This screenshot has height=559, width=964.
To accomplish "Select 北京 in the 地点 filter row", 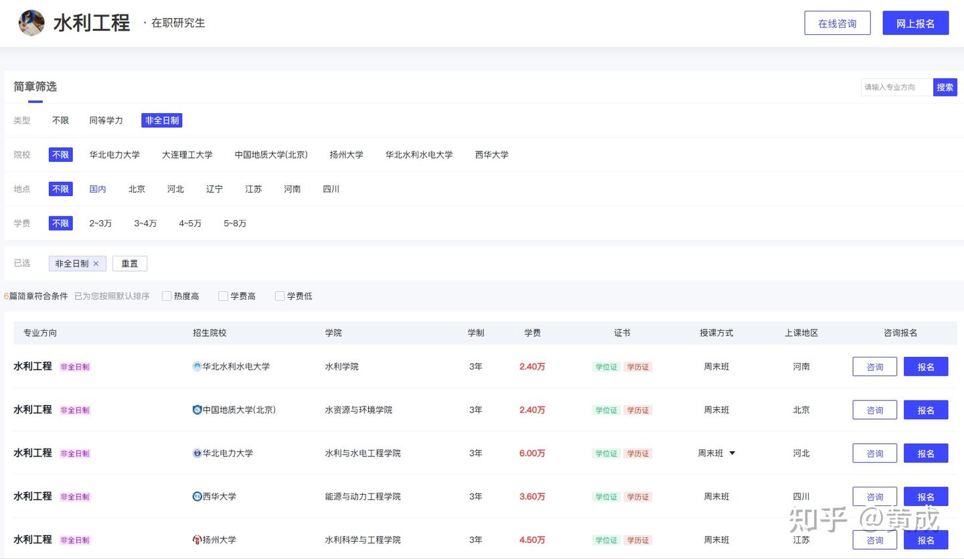I will 137,189.
